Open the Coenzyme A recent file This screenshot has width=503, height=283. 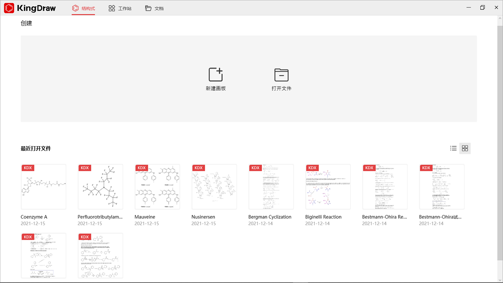(44, 187)
